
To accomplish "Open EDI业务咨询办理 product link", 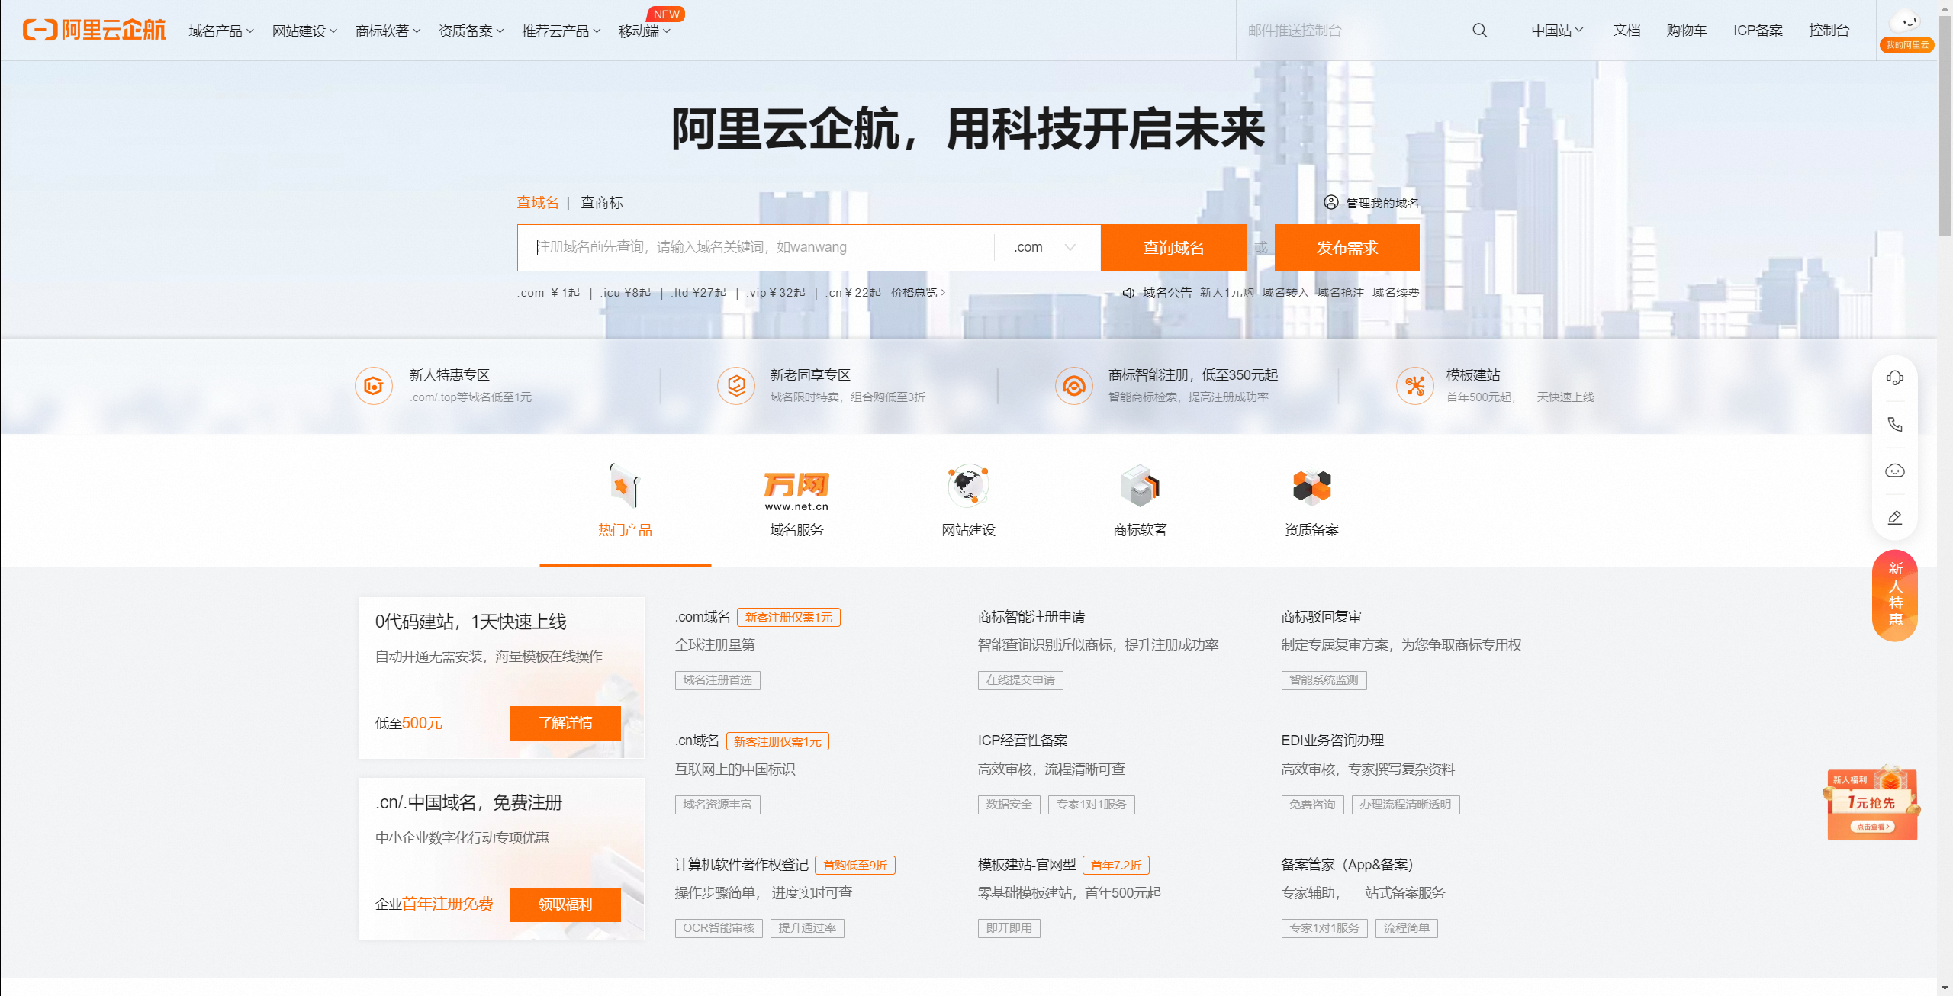I will (x=1332, y=741).
